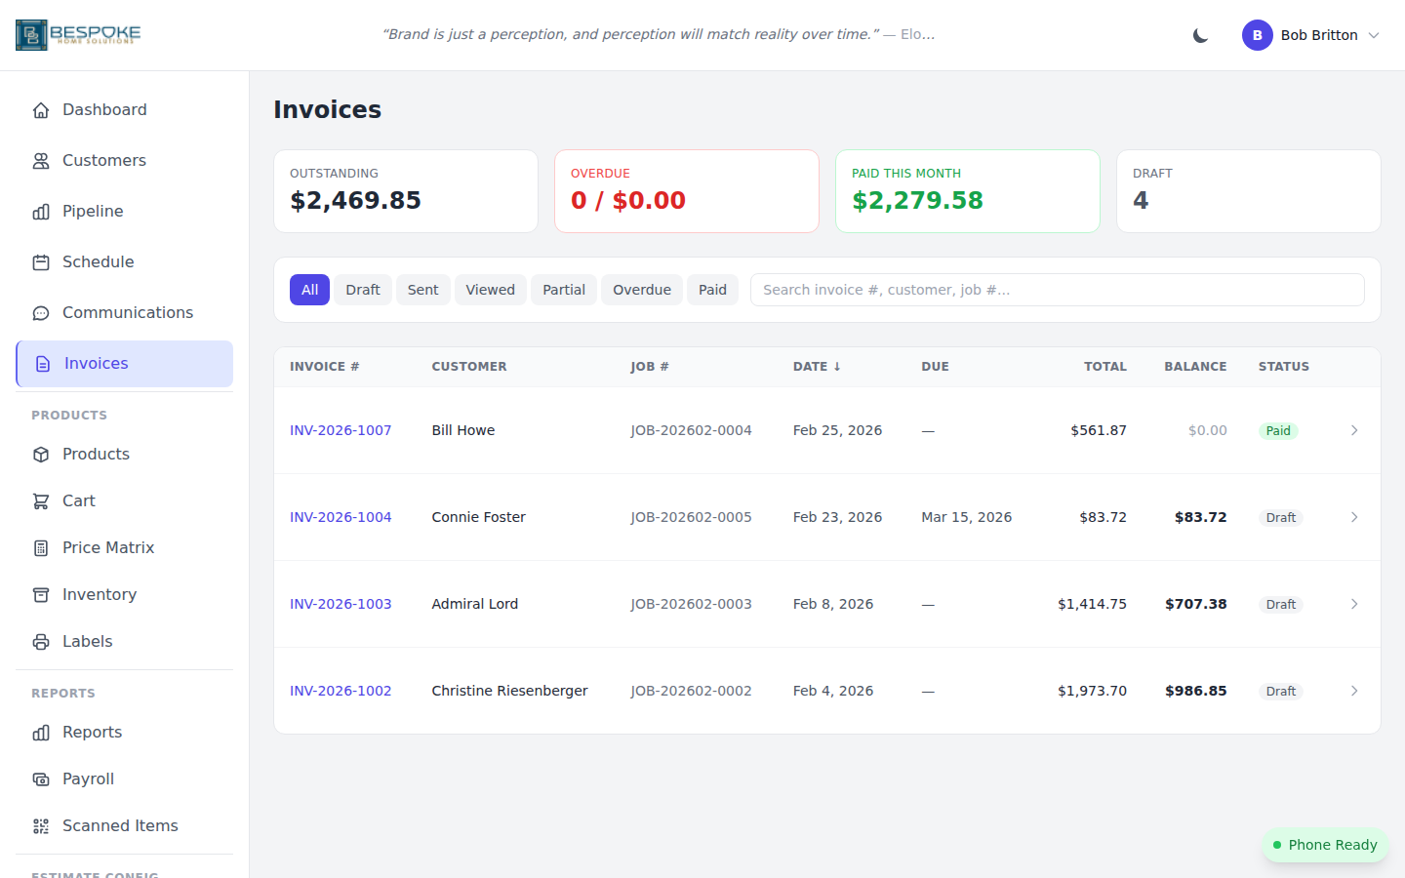Click the invoice search input field
Screen dimensions: 1405x878
1057,290
